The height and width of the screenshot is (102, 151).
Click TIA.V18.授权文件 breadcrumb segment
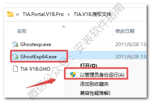93,14
